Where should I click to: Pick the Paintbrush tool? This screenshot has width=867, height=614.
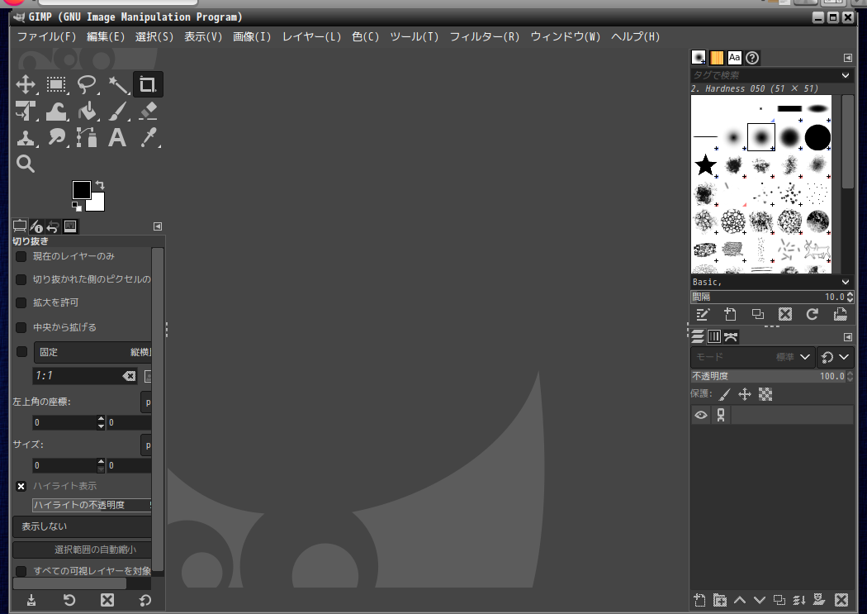tap(117, 112)
